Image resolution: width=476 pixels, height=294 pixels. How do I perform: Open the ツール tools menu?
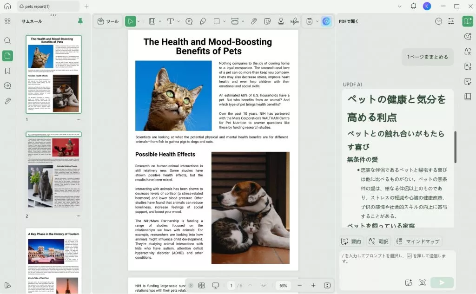coord(108,21)
